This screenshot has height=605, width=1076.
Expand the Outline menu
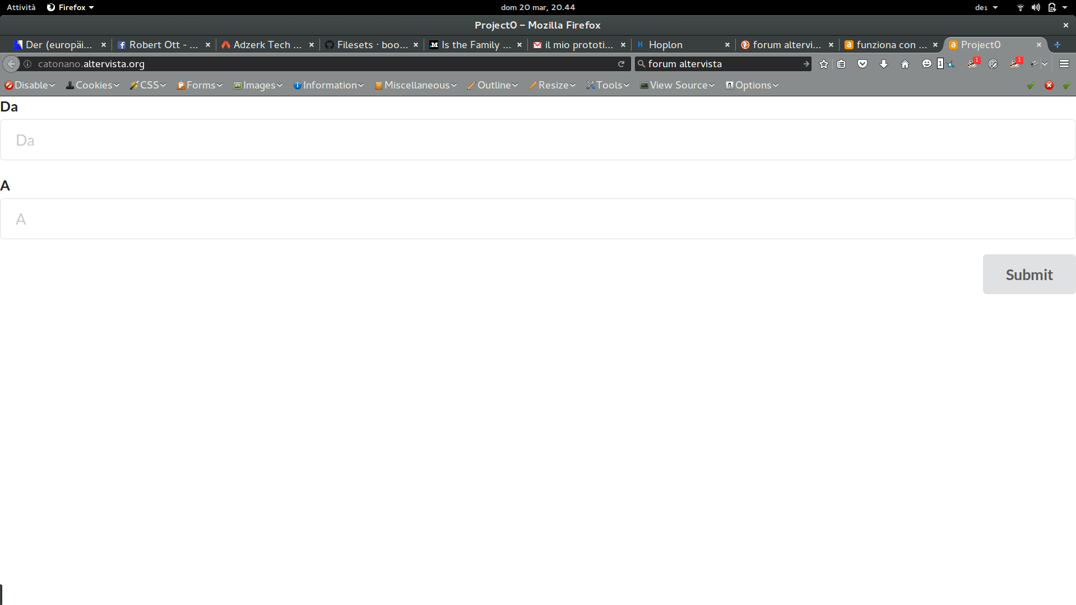click(493, 85)
